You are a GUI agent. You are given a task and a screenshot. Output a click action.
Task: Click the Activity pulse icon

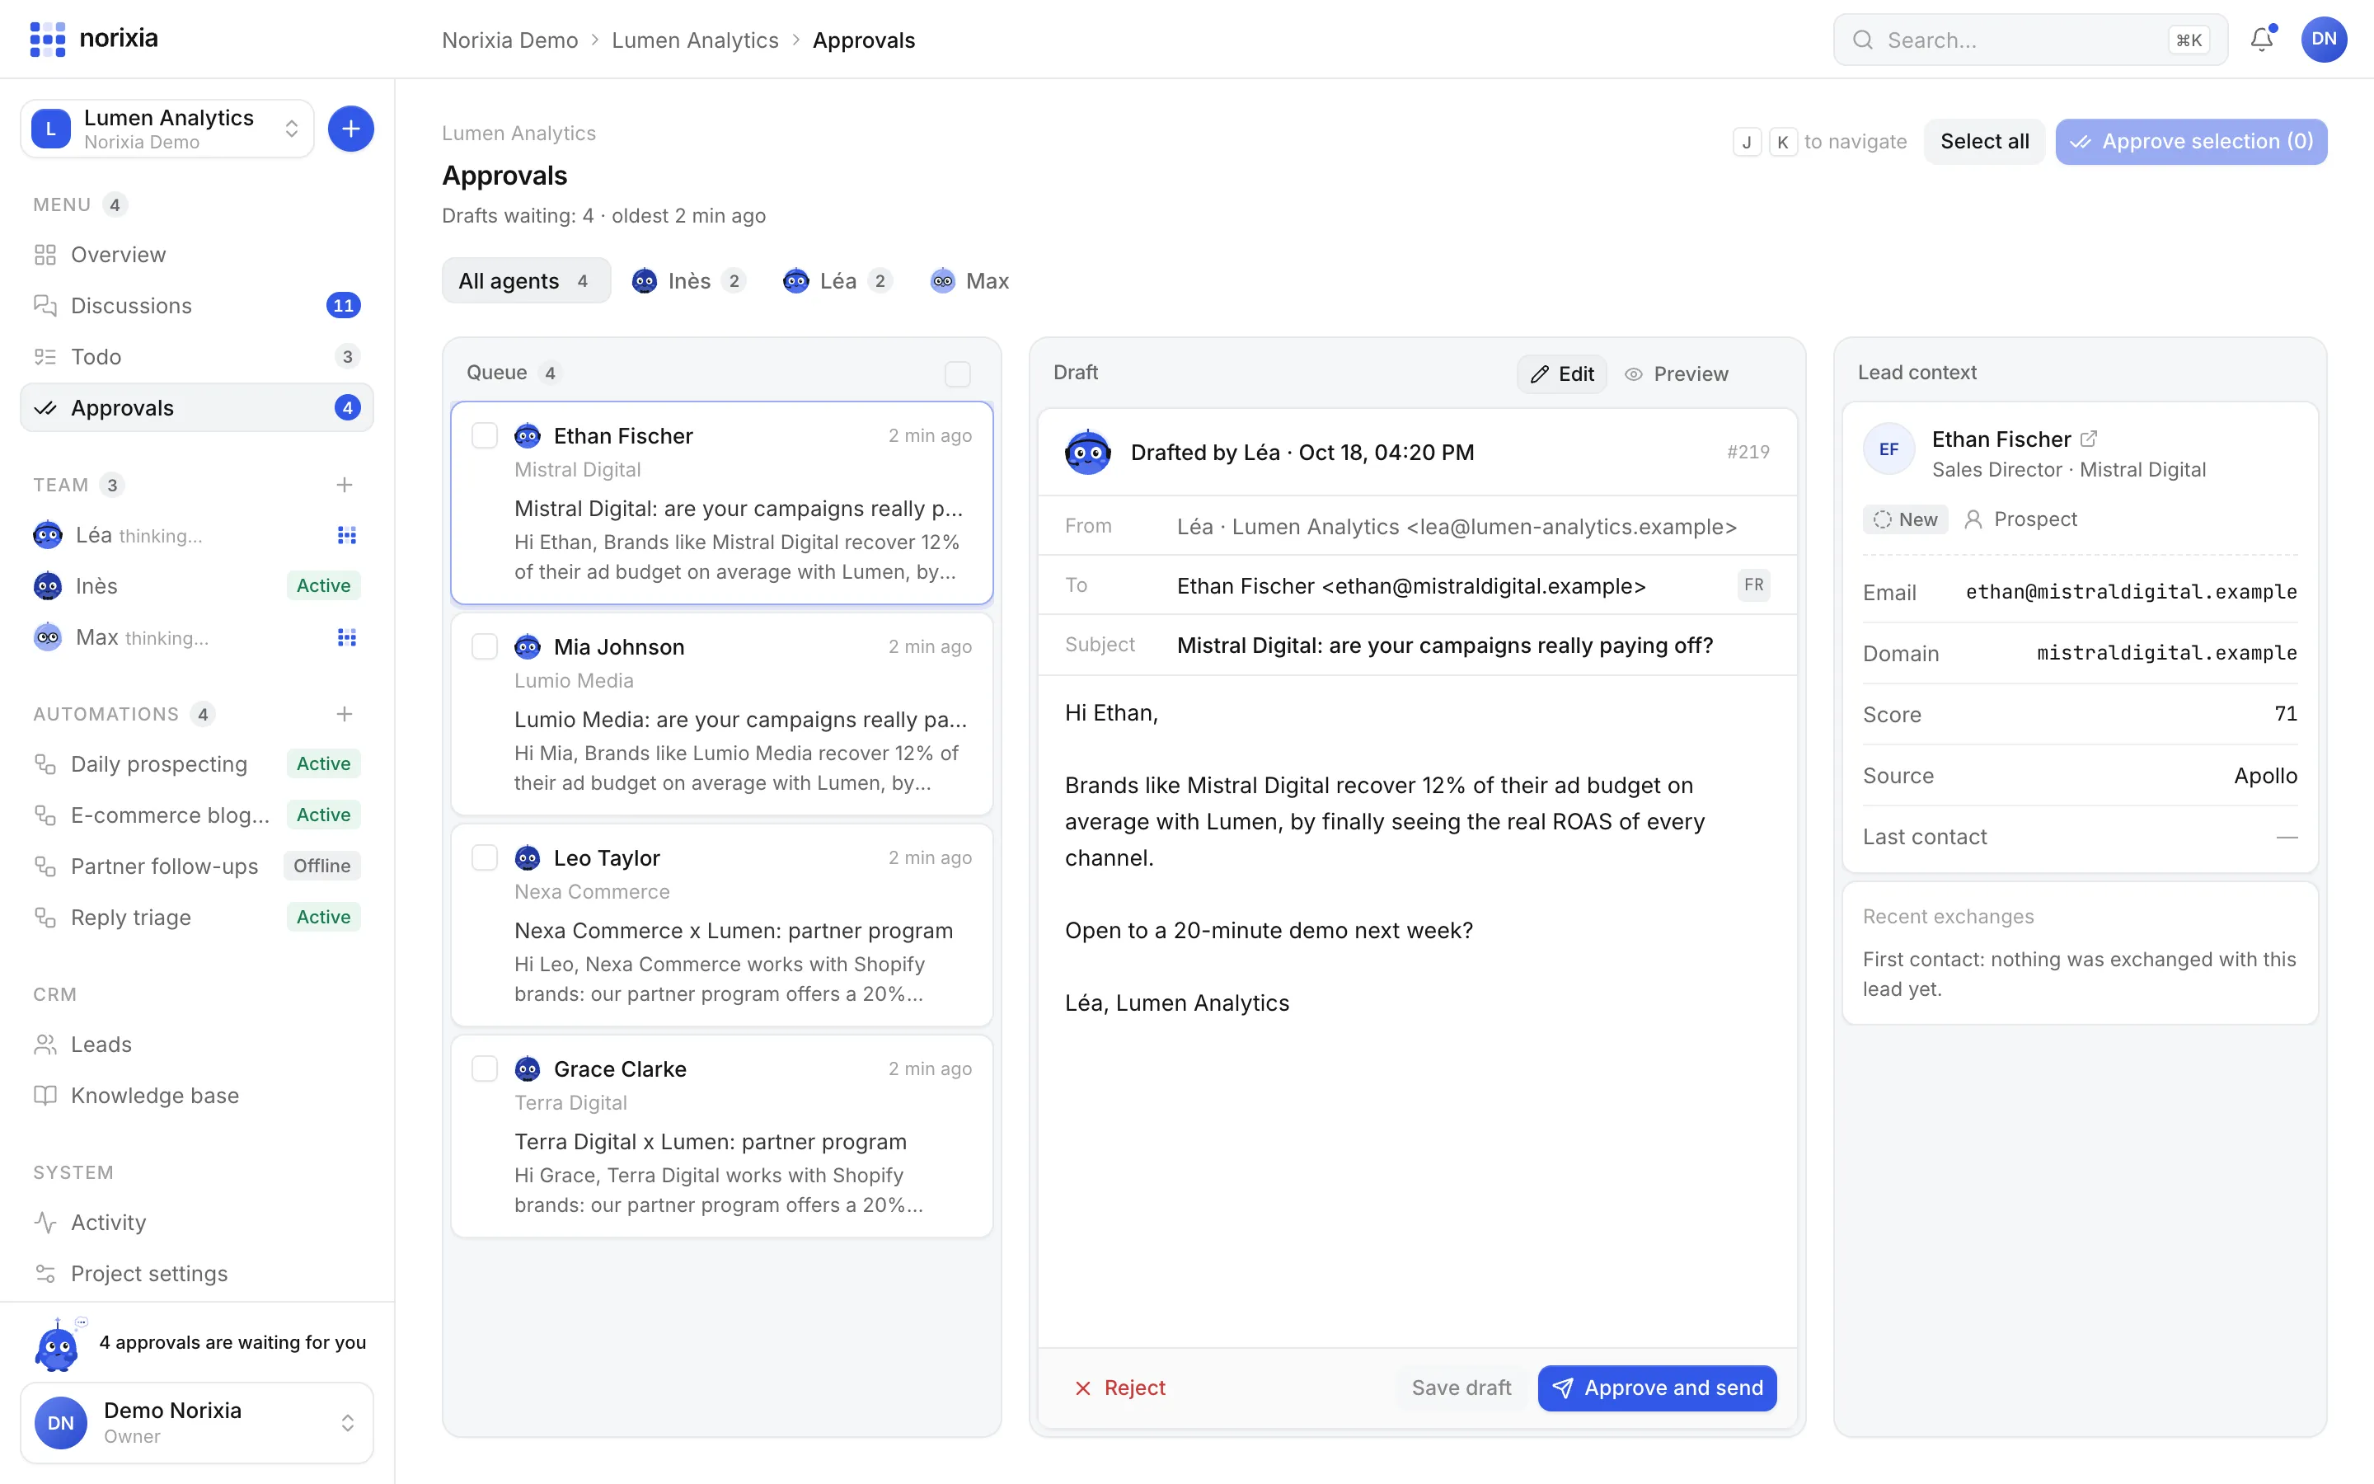45,1222
